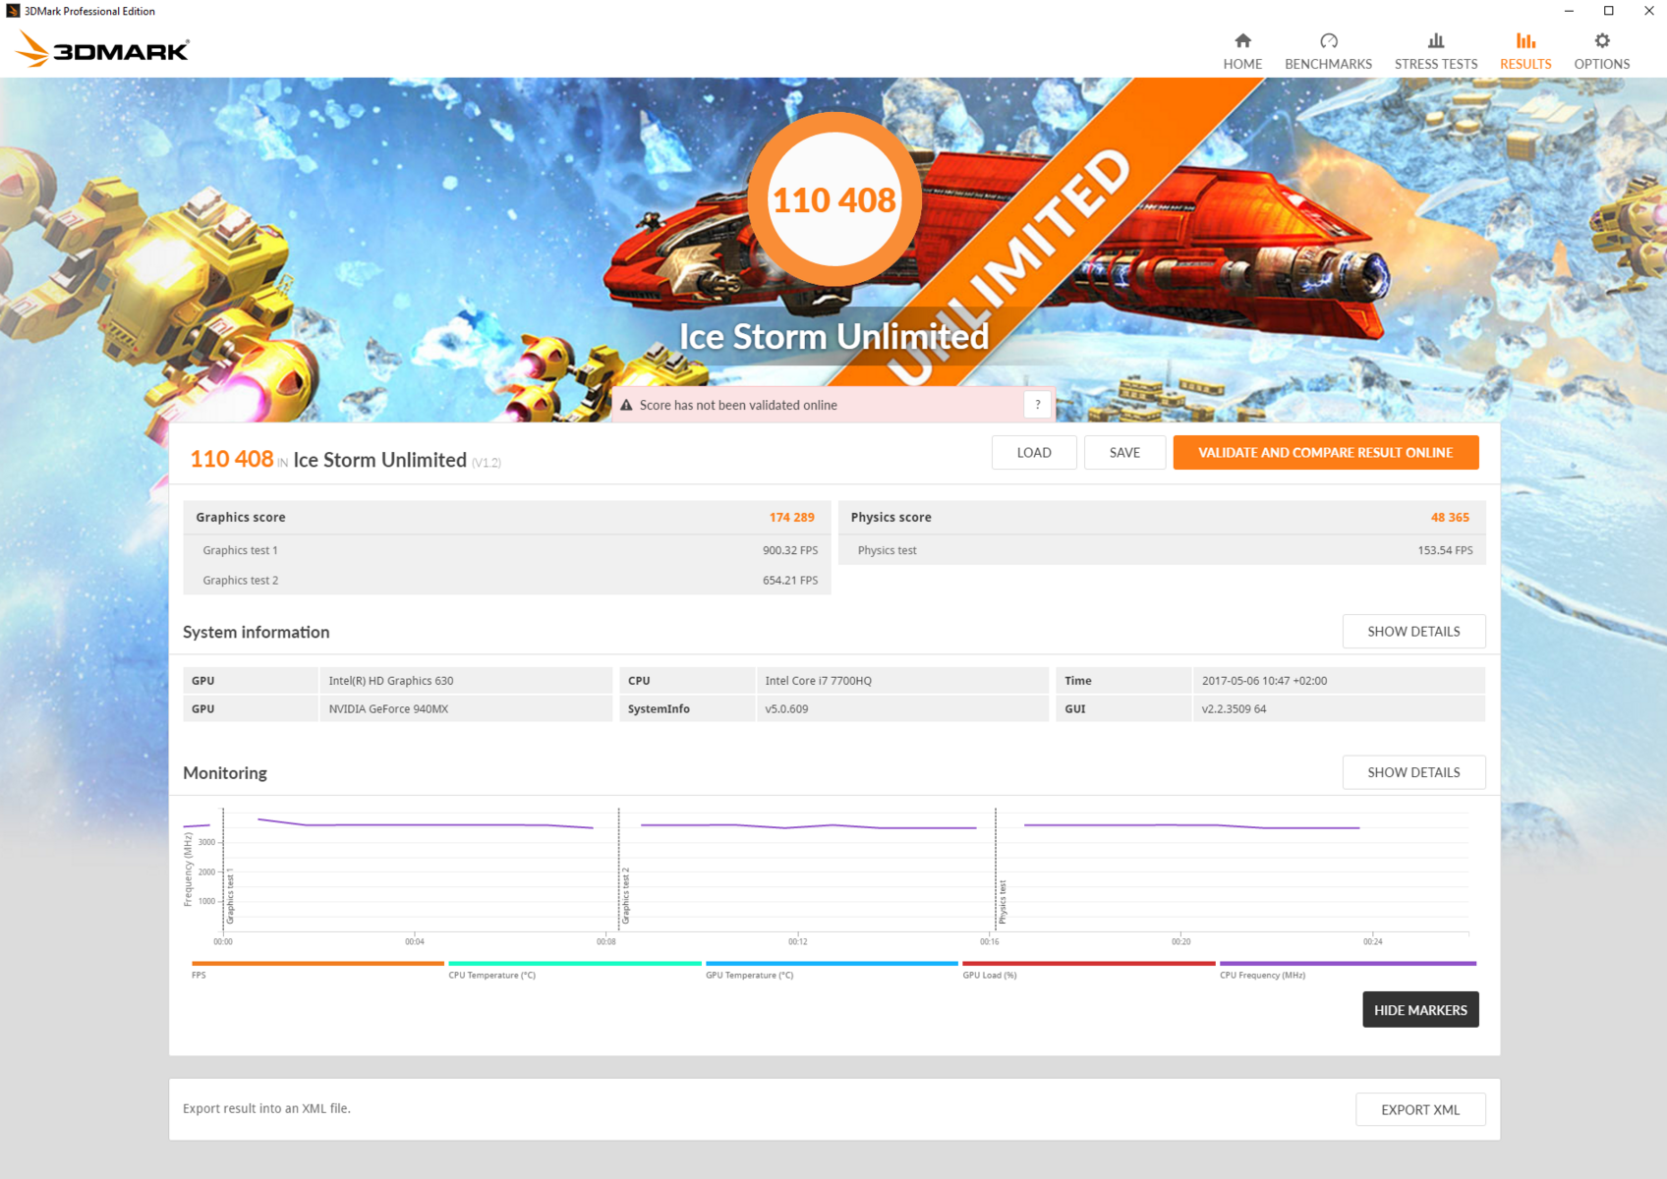The height and width of the screenshot is (1179, 1667).
Task: Click the question mark help button
Action: (1037, 405)
